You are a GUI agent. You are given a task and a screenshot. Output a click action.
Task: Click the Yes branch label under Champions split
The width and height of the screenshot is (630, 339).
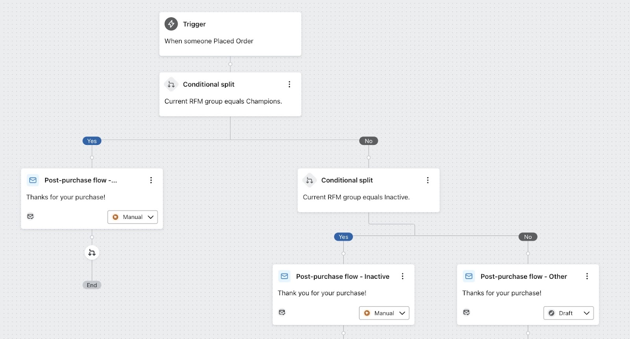[92, 141]
